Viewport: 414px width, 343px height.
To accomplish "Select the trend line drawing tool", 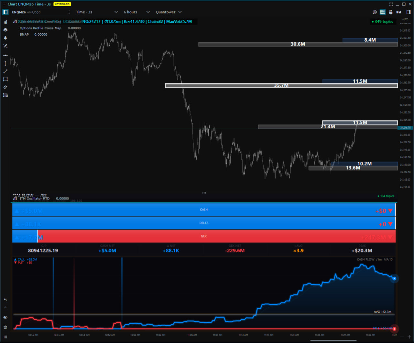I will 5,71.
